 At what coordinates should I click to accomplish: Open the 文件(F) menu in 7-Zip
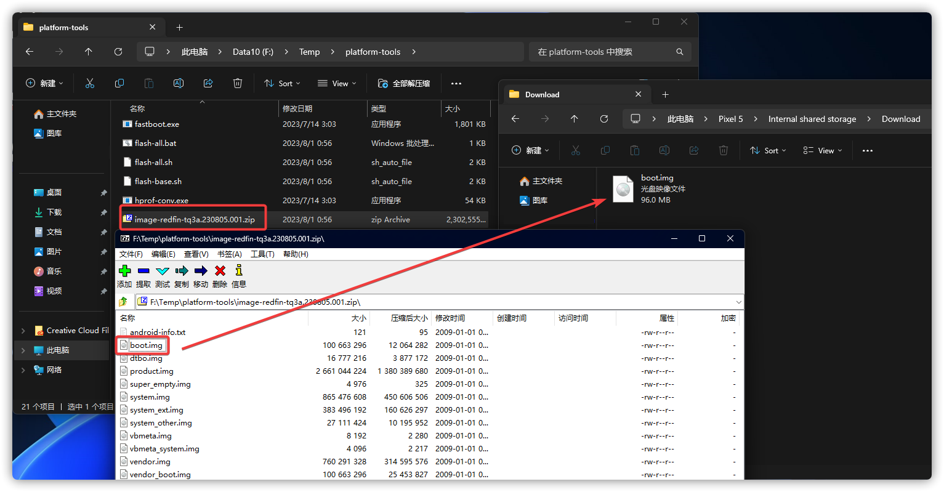131,254
